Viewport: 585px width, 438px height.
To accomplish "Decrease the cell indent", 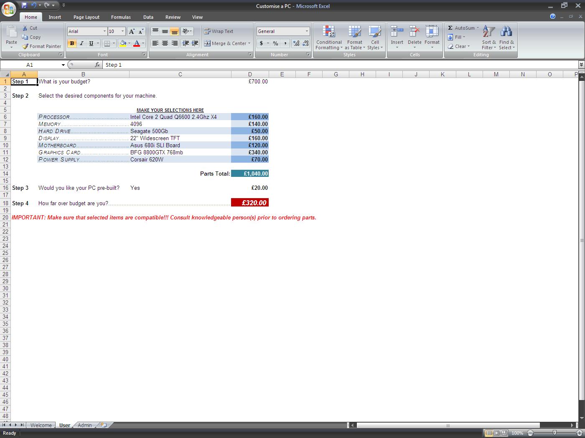I will [186, 43].
